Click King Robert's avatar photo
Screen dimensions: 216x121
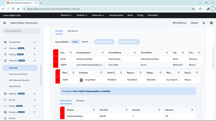pyautogui.click(x=81, y=80)
